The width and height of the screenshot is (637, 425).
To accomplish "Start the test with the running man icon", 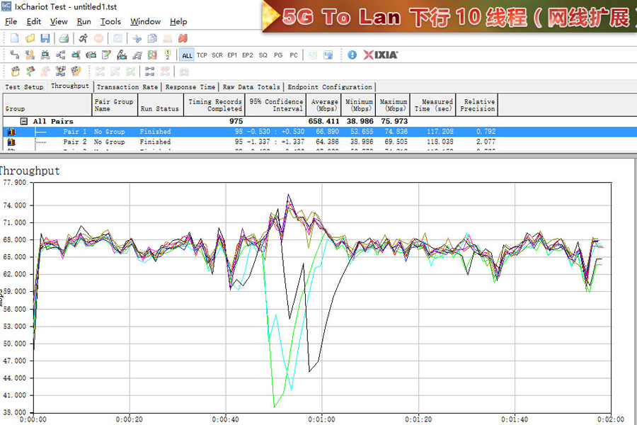I will (x=83, y=38).
